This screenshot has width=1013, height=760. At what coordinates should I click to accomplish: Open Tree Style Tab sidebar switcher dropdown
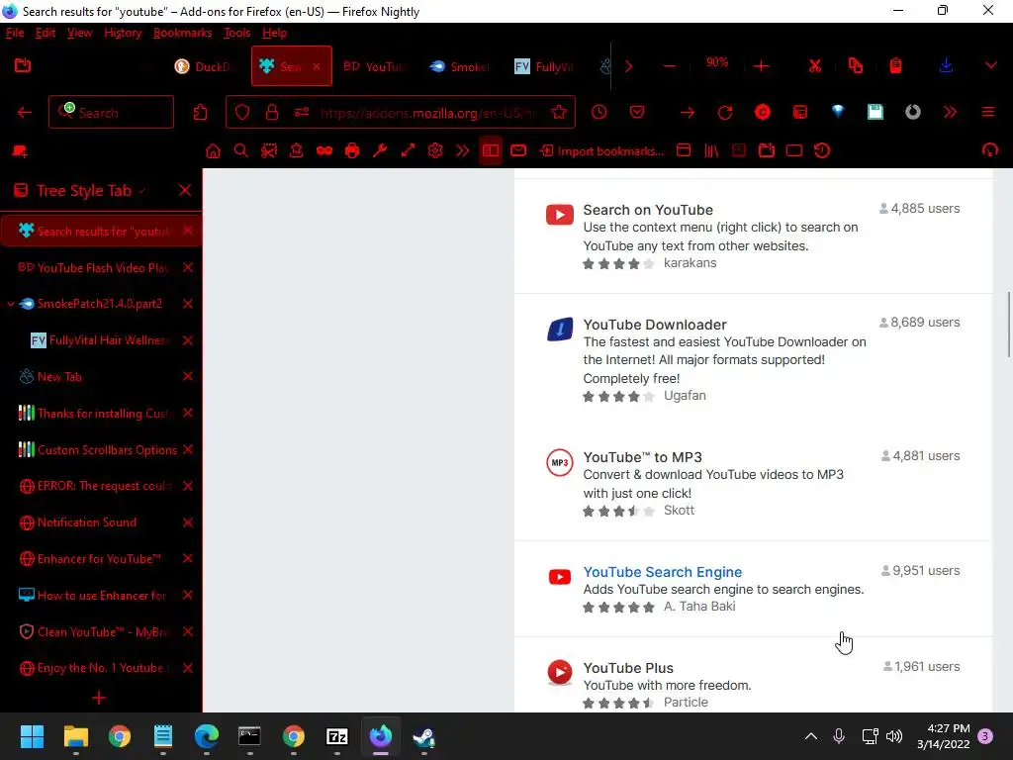point(142,191)
